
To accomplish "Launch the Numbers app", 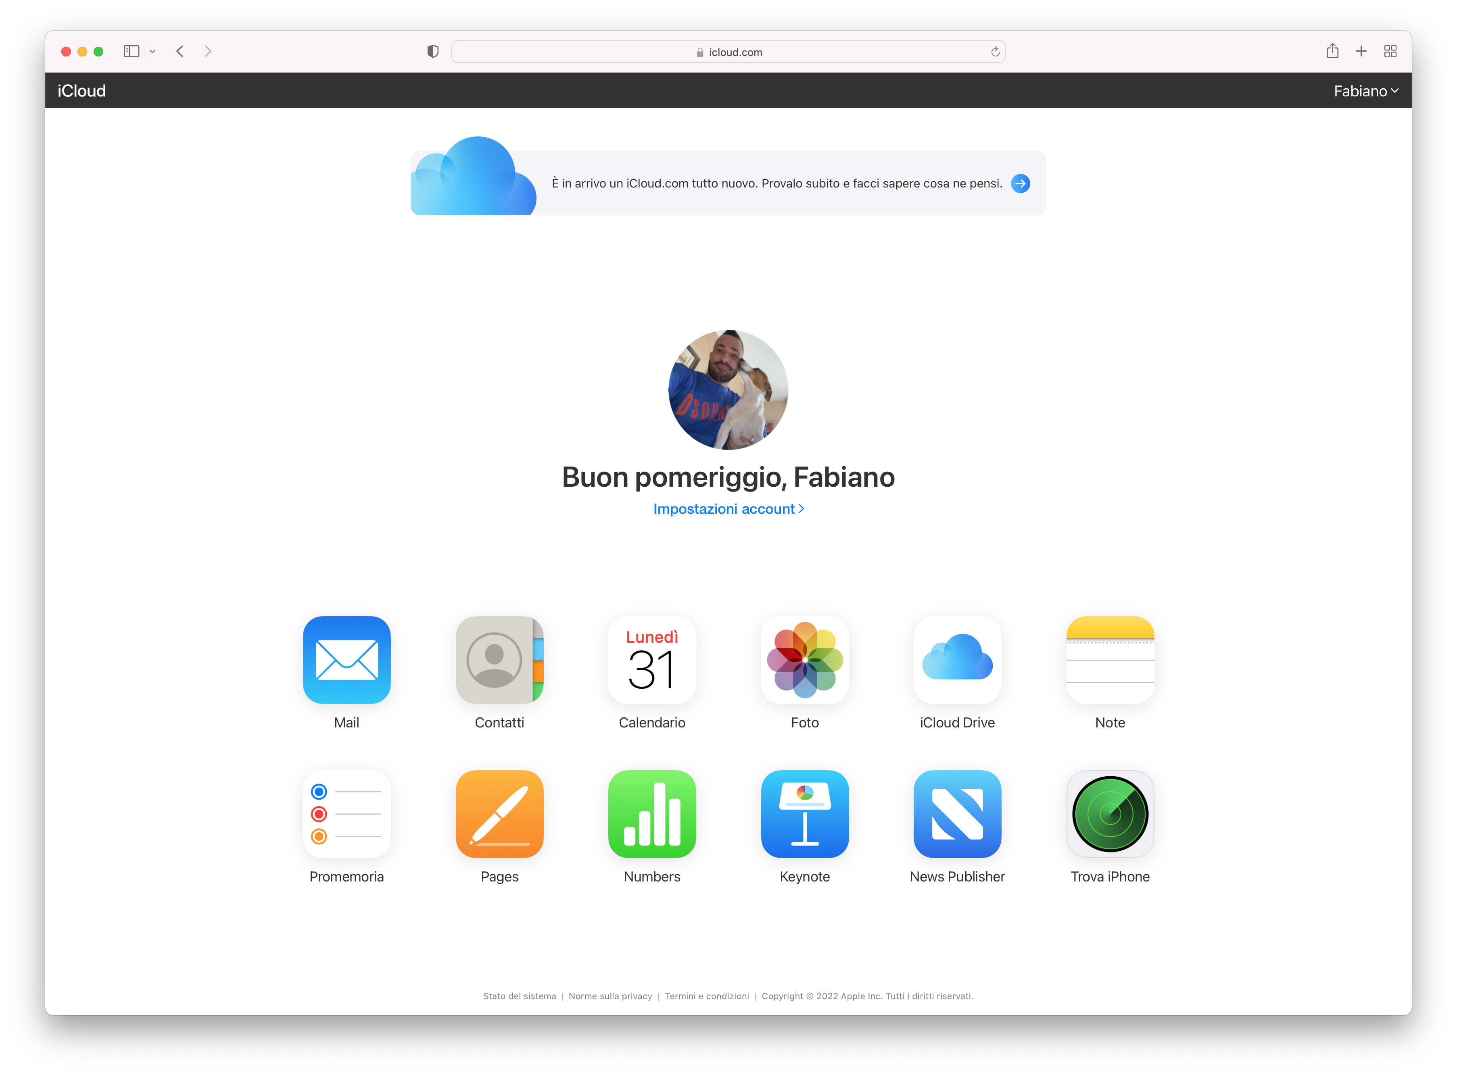I will pyautogui.click(x=652, y=813).
